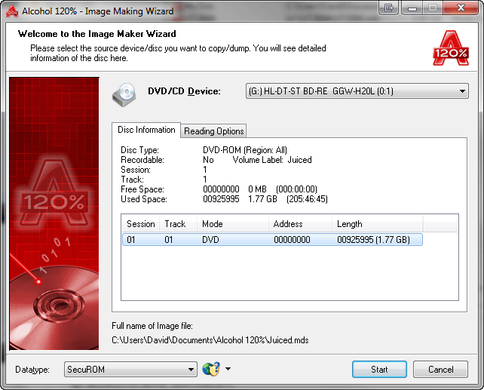Click the Track column header

pos(178,224)
